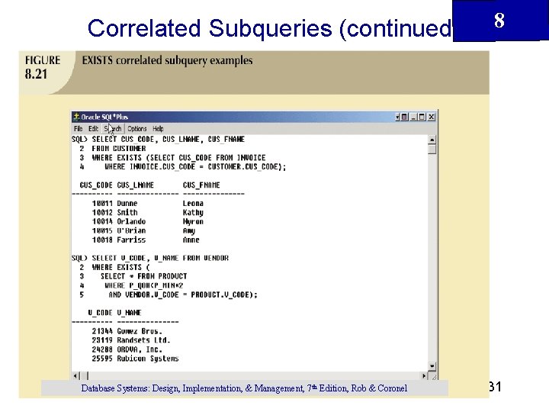The width and height of the screenshot is (549, 412).
Task: Click the CUS_CODE column header
Action: tap(96, 185)
